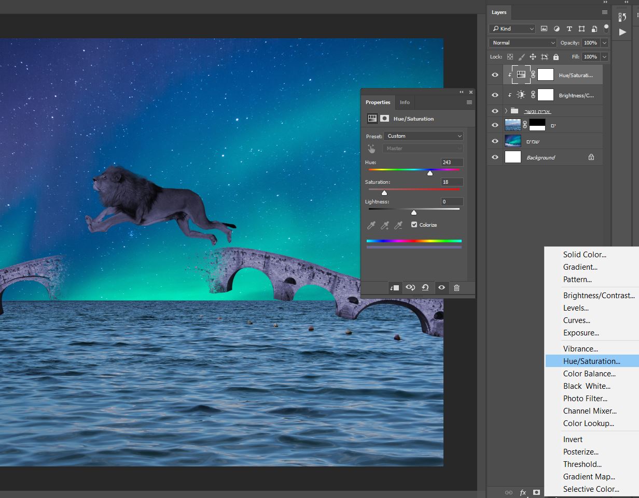
Task: Click the clip to layer icon in Properties
Action: pyautogui.click(x=395, y=288)
